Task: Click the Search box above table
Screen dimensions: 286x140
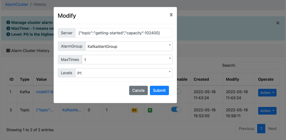Action: point(258,65)
